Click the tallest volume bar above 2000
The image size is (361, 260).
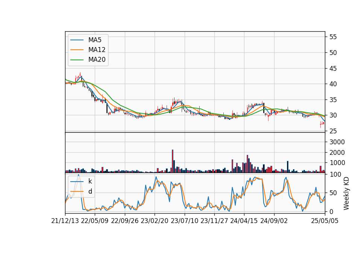click(173, 161)
